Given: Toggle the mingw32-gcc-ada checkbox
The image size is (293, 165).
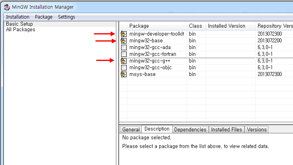Looking at the screenshot, I should (x=124, y=47).
